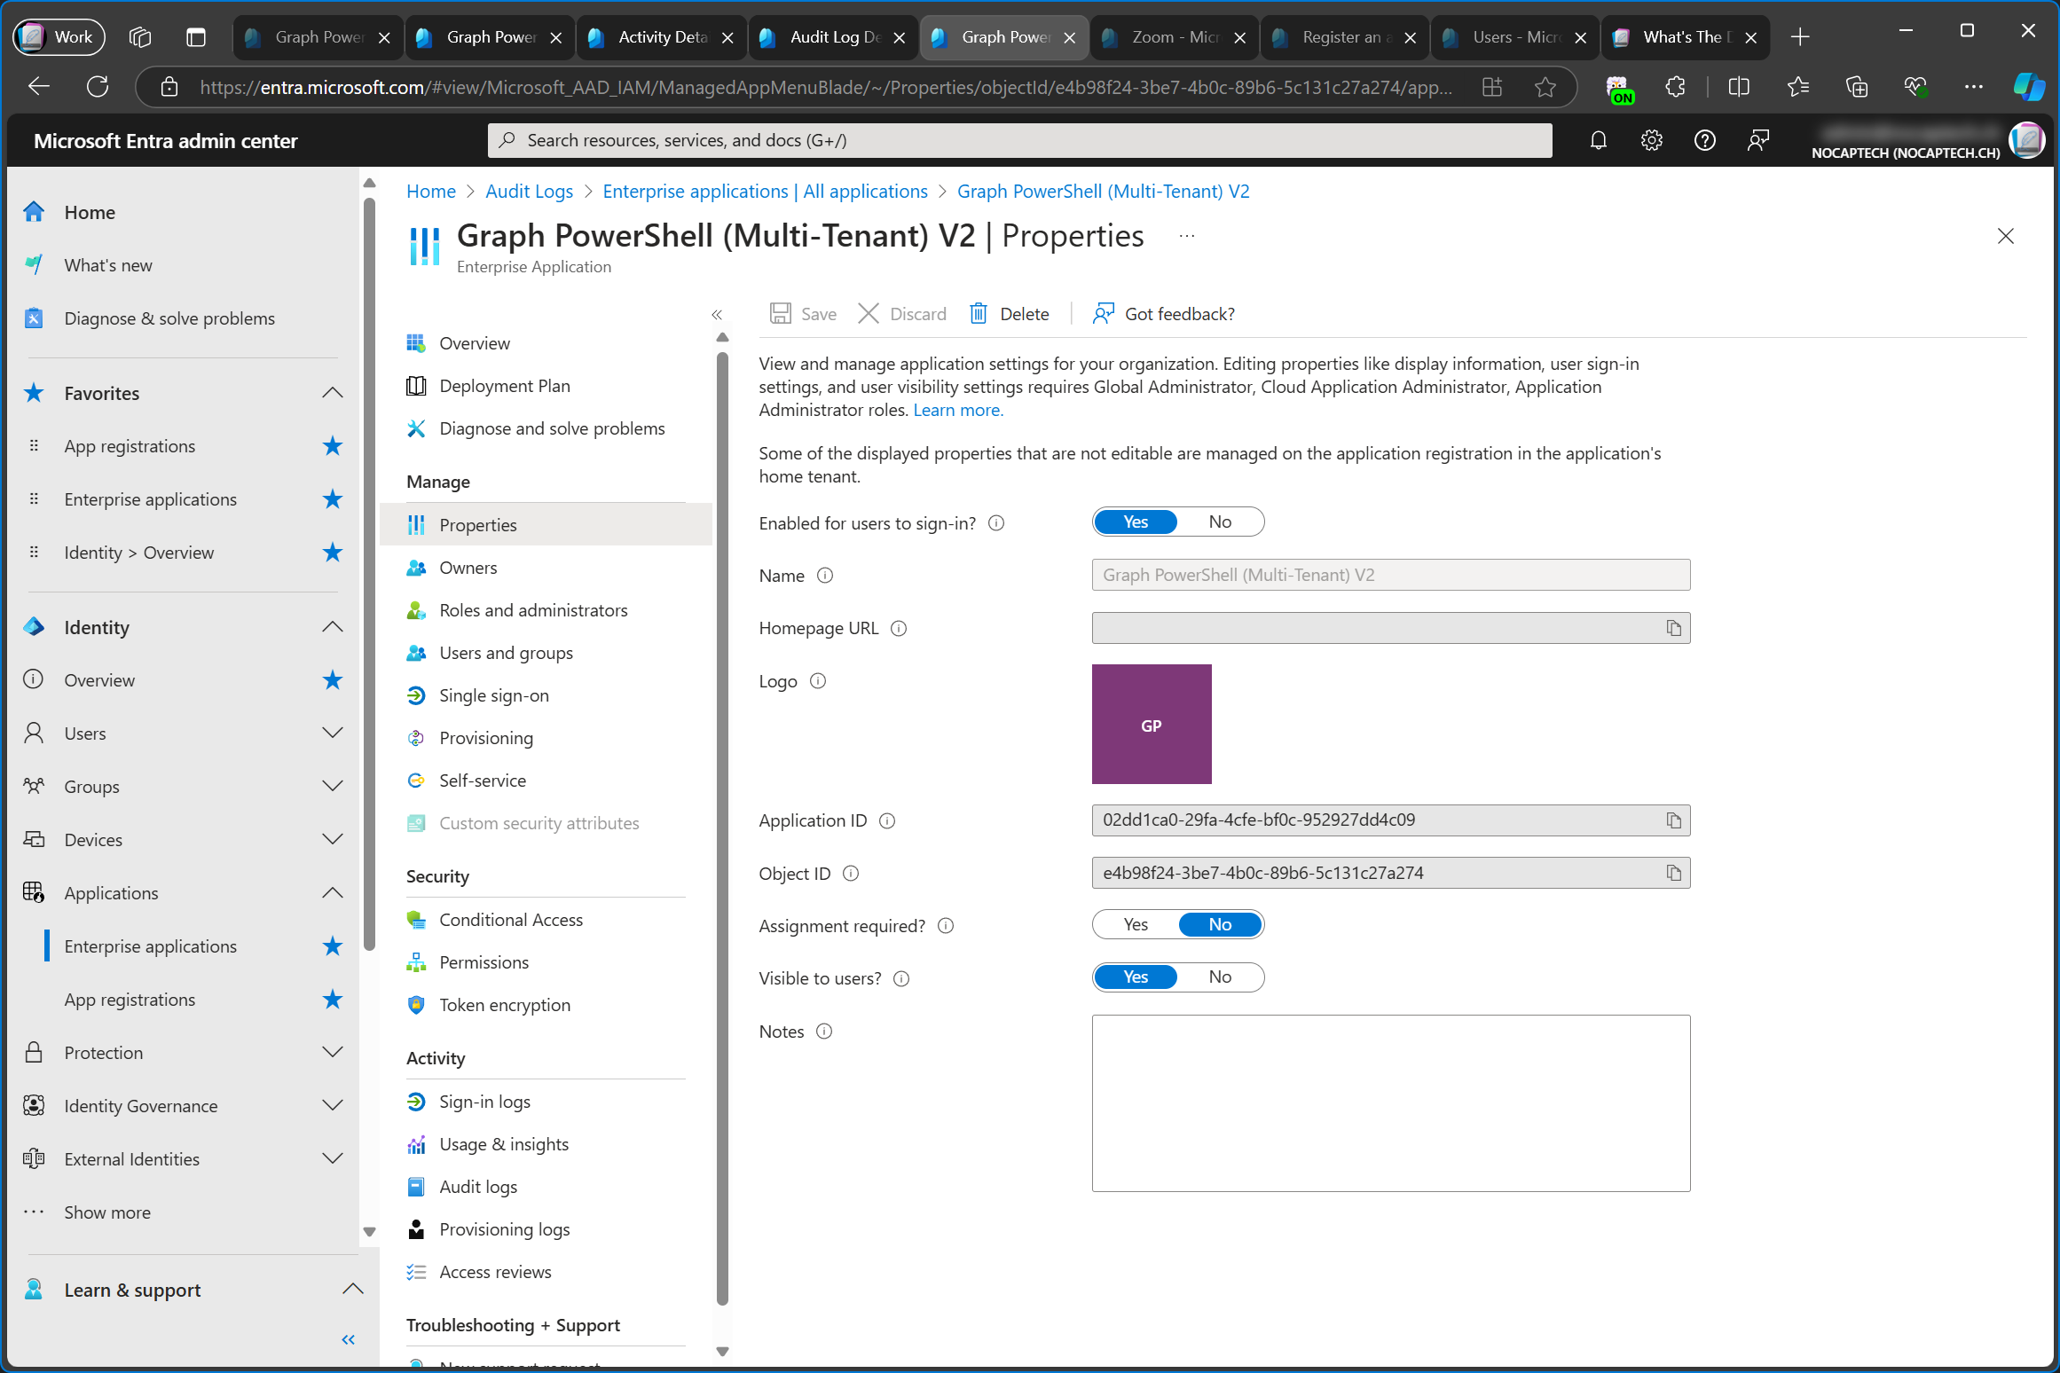This screenshot has width=2060, height=1373.
Task: Unfavorite Identity > Overview star
Action: click(x=333, y=553)
